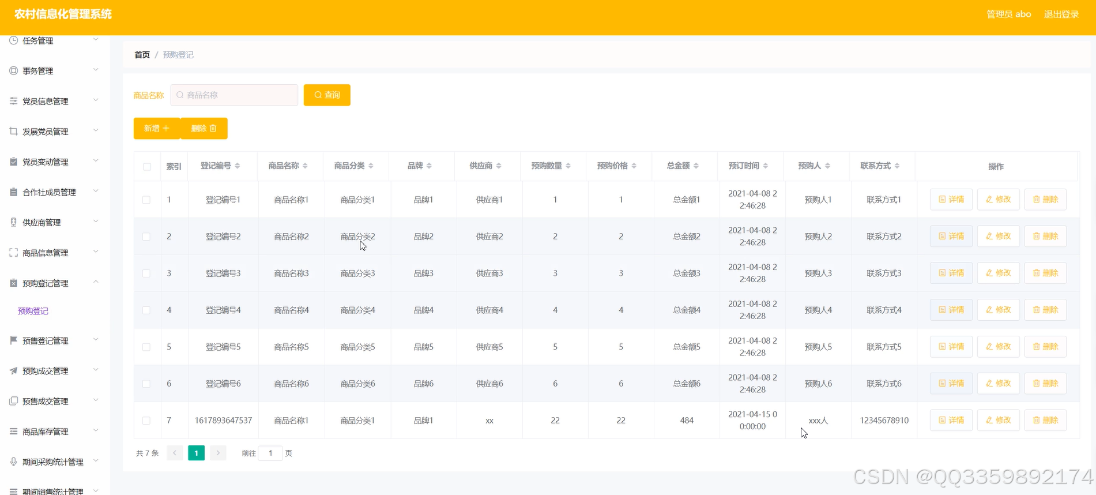This screenshot has width=1096, height=495.
Task: Click the icon beside 供应商管理
Action: (13, 222)
